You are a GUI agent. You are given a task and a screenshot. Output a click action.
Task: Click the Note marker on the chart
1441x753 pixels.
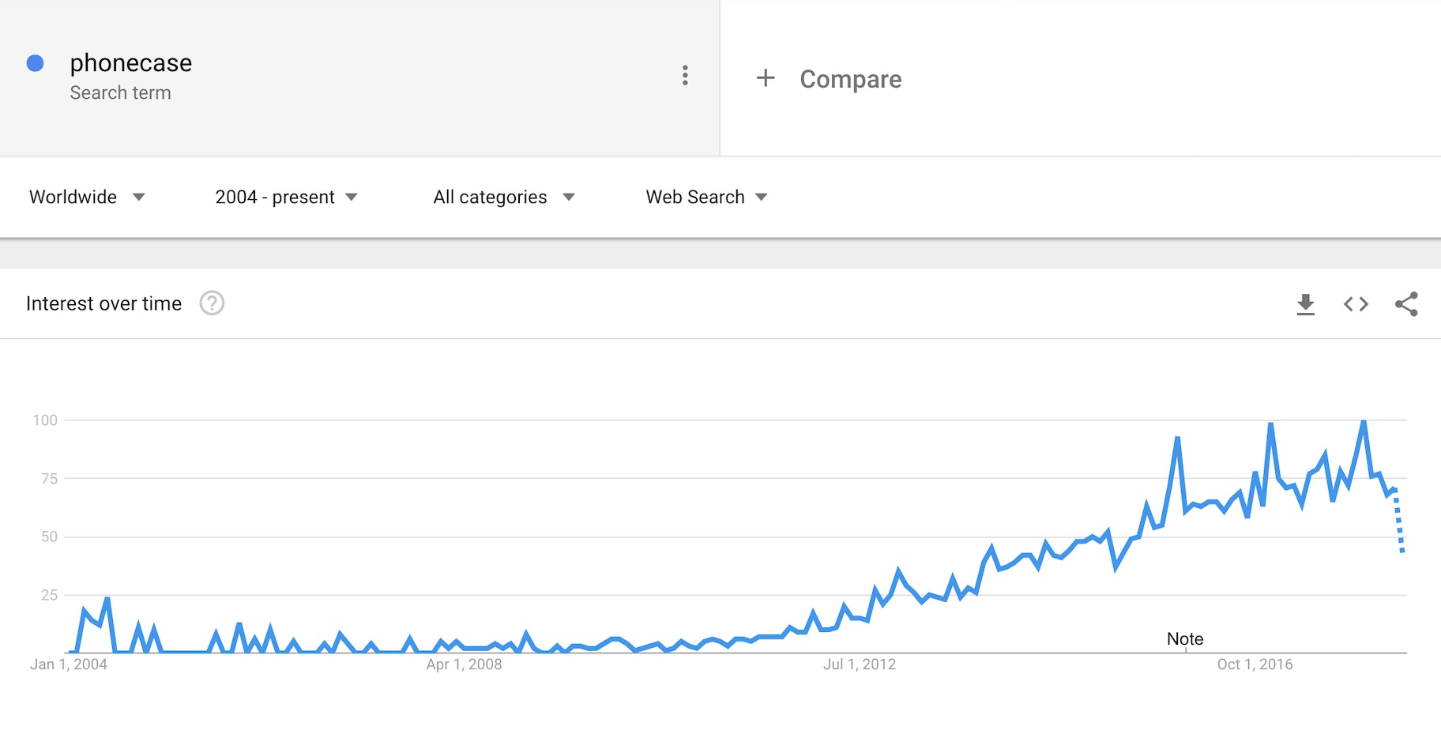pos(1184,638)
